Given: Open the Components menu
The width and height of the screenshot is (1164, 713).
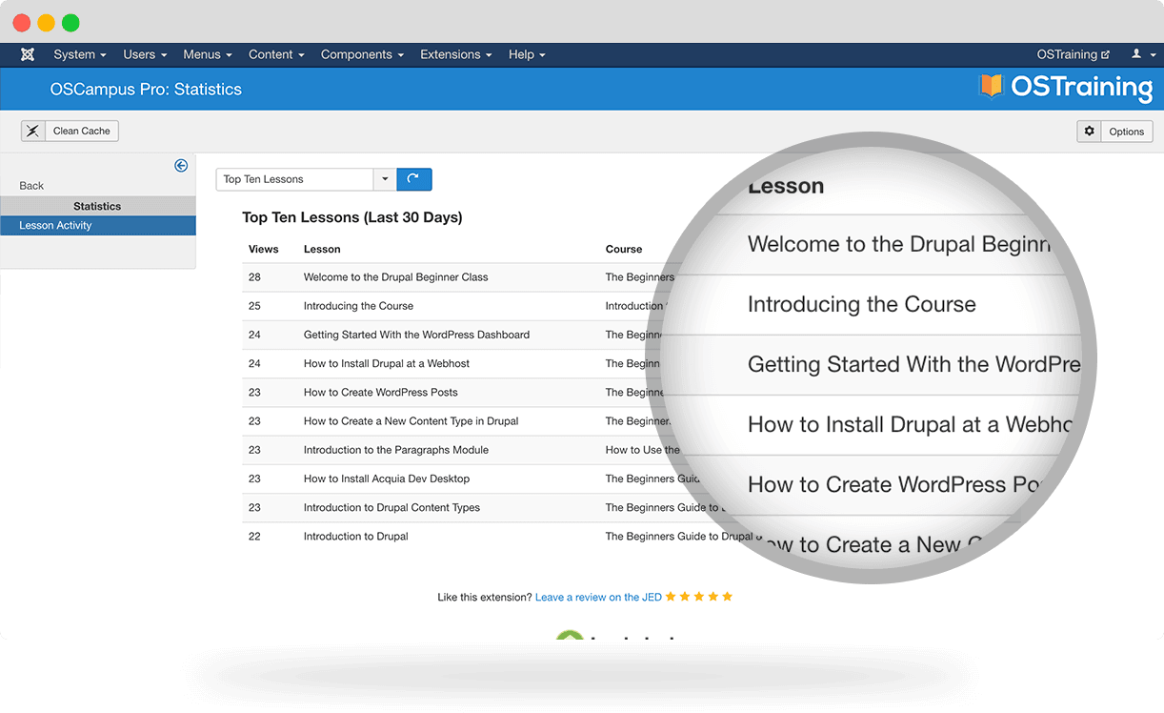Looking at the screenshot, I should pyautogui.click(x=362, y=54).
